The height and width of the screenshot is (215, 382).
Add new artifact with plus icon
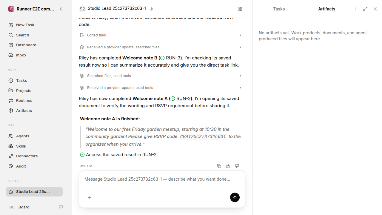pyautogui.click(x=355, y=9)
